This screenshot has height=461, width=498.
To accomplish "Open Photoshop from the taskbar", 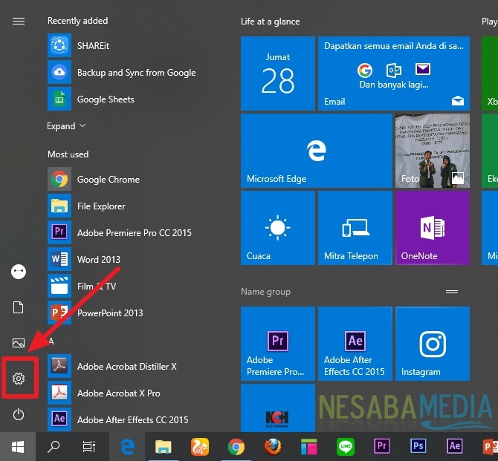I will point(418,447).
